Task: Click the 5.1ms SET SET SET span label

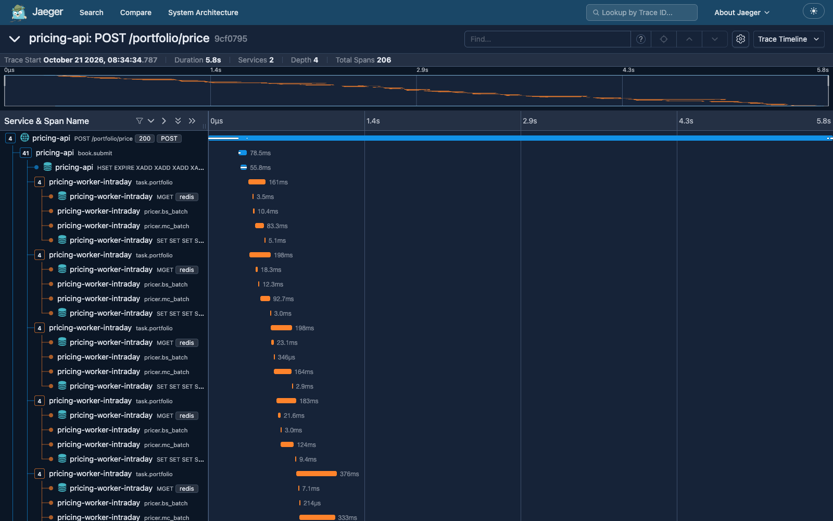Action: [180, 241]
